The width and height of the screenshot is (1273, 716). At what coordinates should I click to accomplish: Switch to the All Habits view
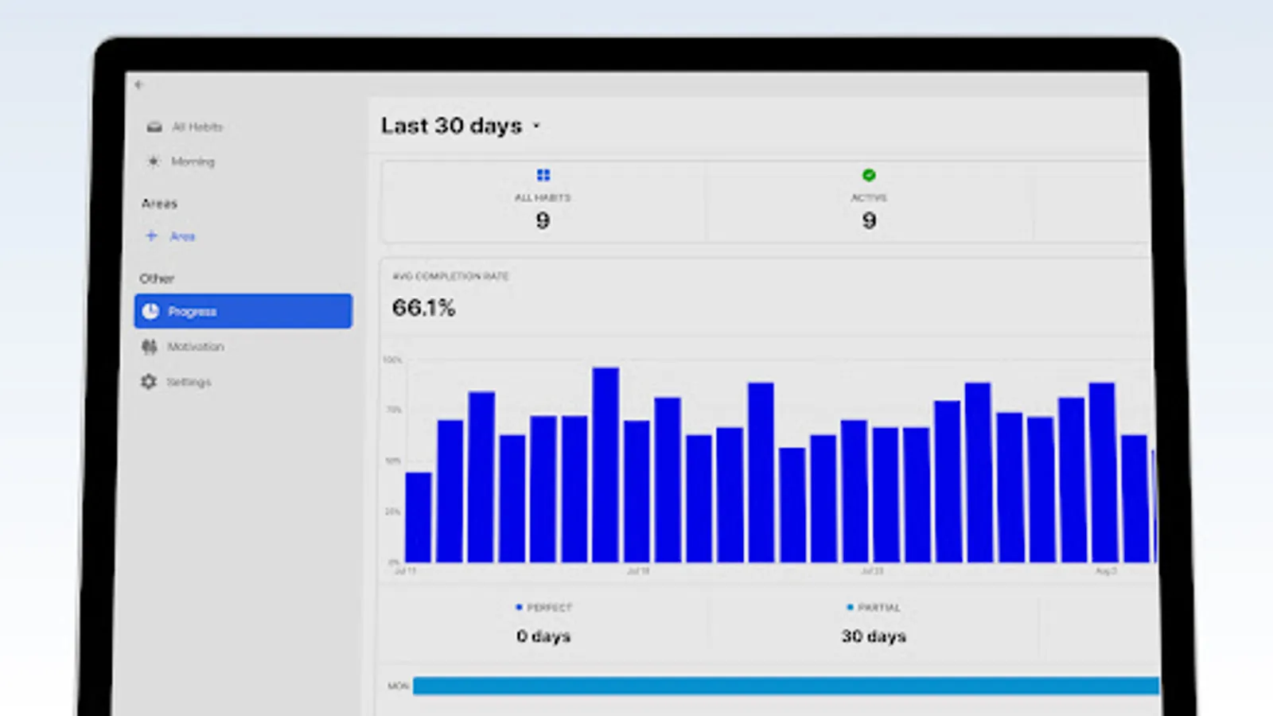[197, 126]
